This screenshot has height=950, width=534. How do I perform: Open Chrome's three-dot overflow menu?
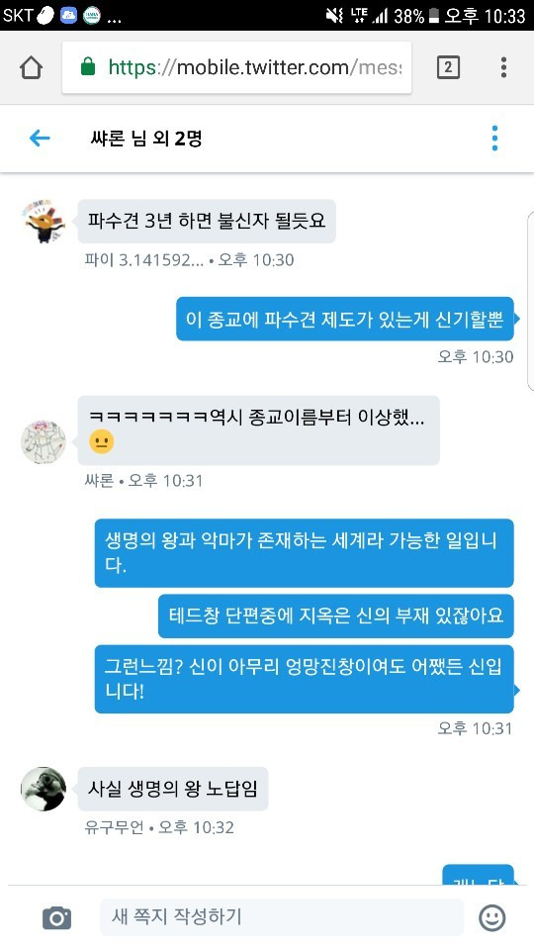503,67
